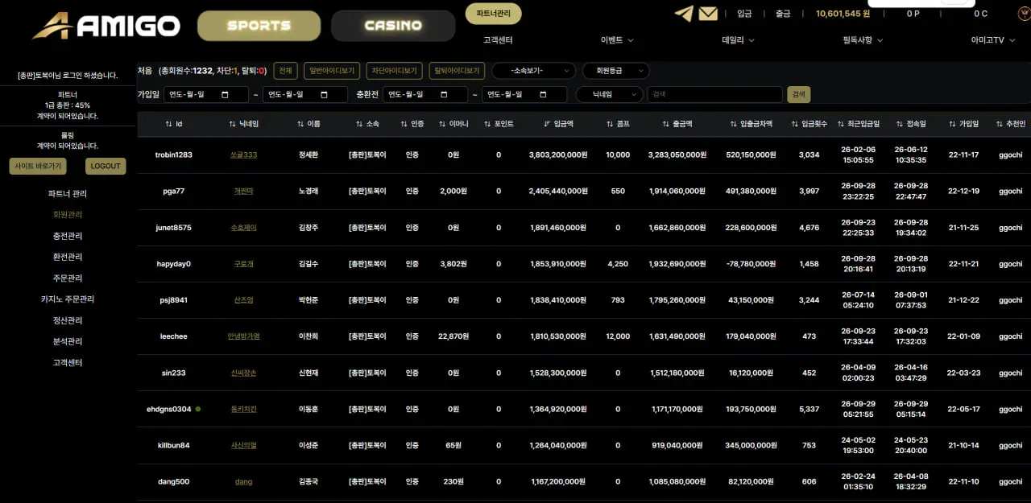Sort table by 입금횟수 column
Image resolution: width=1031 pixels, height=503 pixels.
(809, 124)
